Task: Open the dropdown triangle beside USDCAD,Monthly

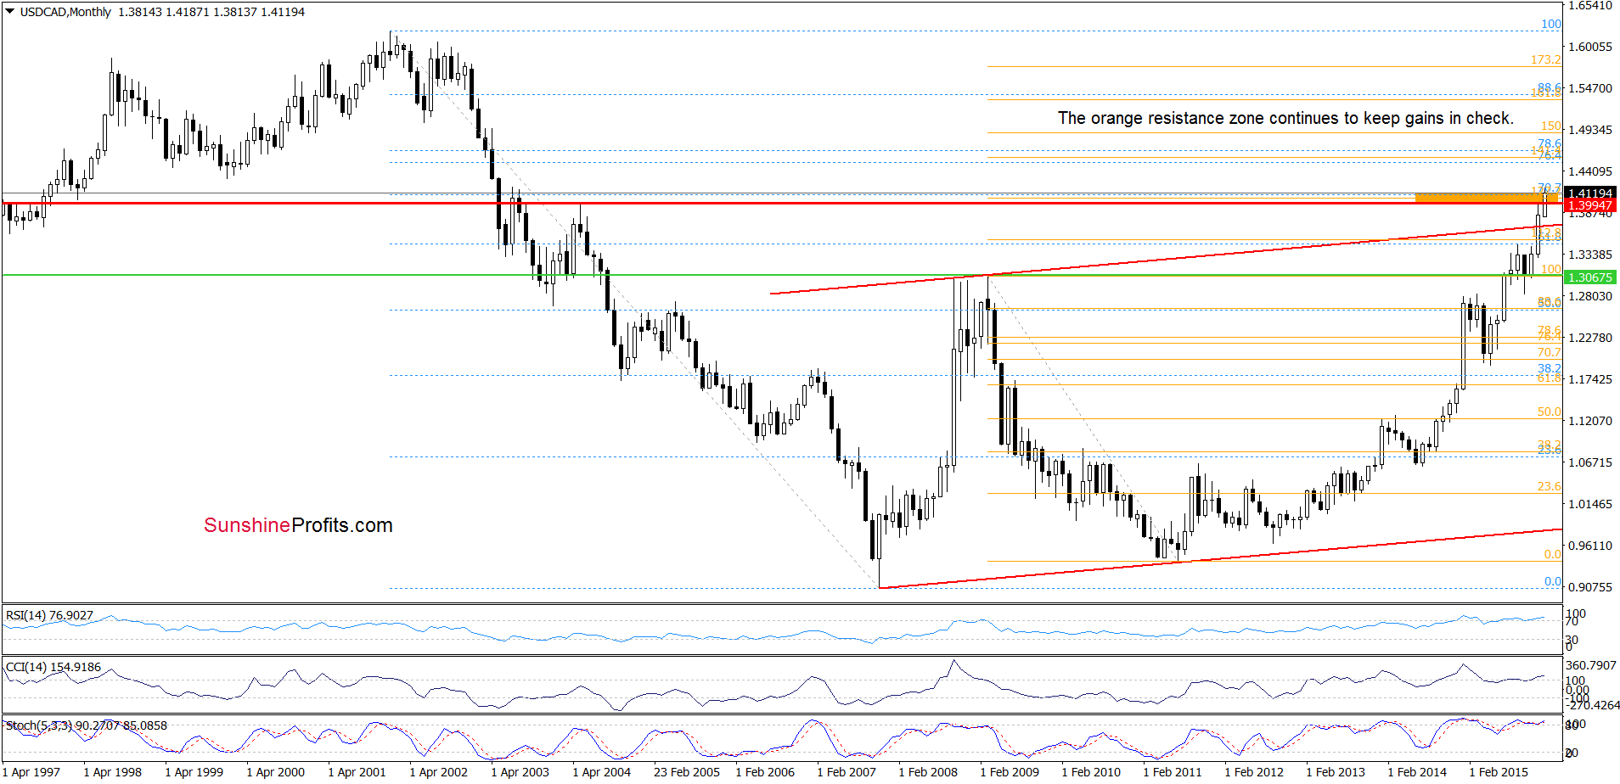Action: coord(10,12)
